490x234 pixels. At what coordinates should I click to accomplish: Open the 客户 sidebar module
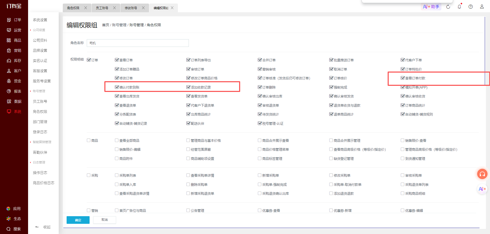tap(14, 71)
